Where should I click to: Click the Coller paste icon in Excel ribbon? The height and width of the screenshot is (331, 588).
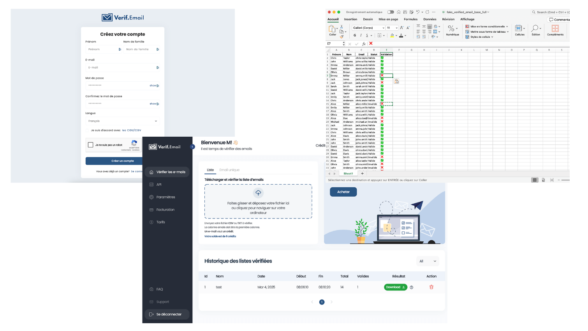pos(332,29)
